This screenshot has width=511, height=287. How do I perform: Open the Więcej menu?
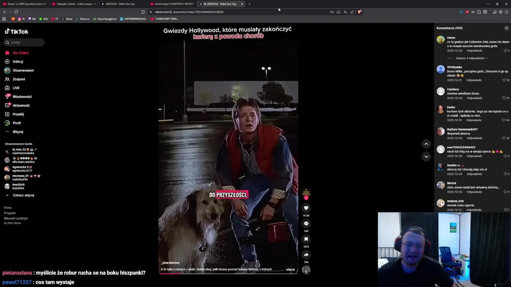(14, 132)
